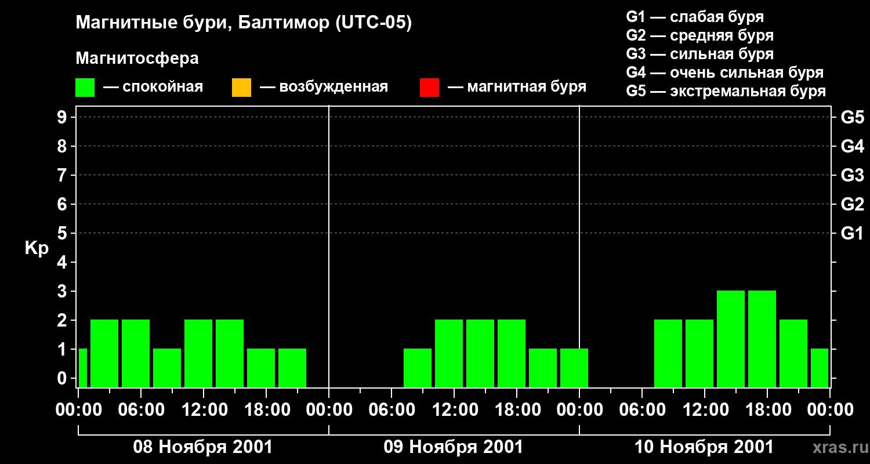Click the "12:00" time label for 09 Ноября
This screenshot has height=464, width=870.
point(454,409)
